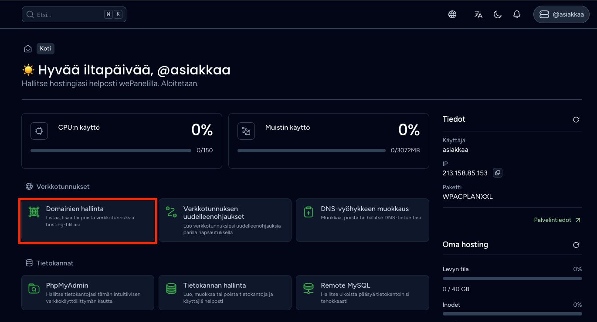Open the Palvelintiedot link

(557, 220)
